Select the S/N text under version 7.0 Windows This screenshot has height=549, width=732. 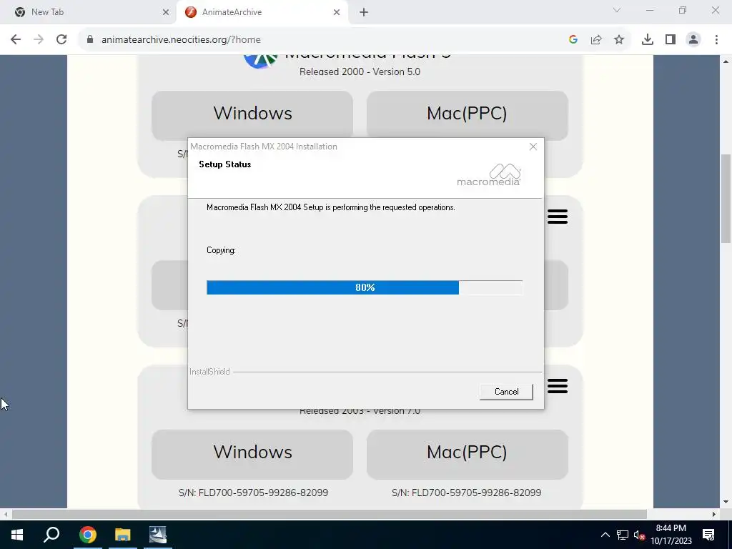tap(253, 493)
